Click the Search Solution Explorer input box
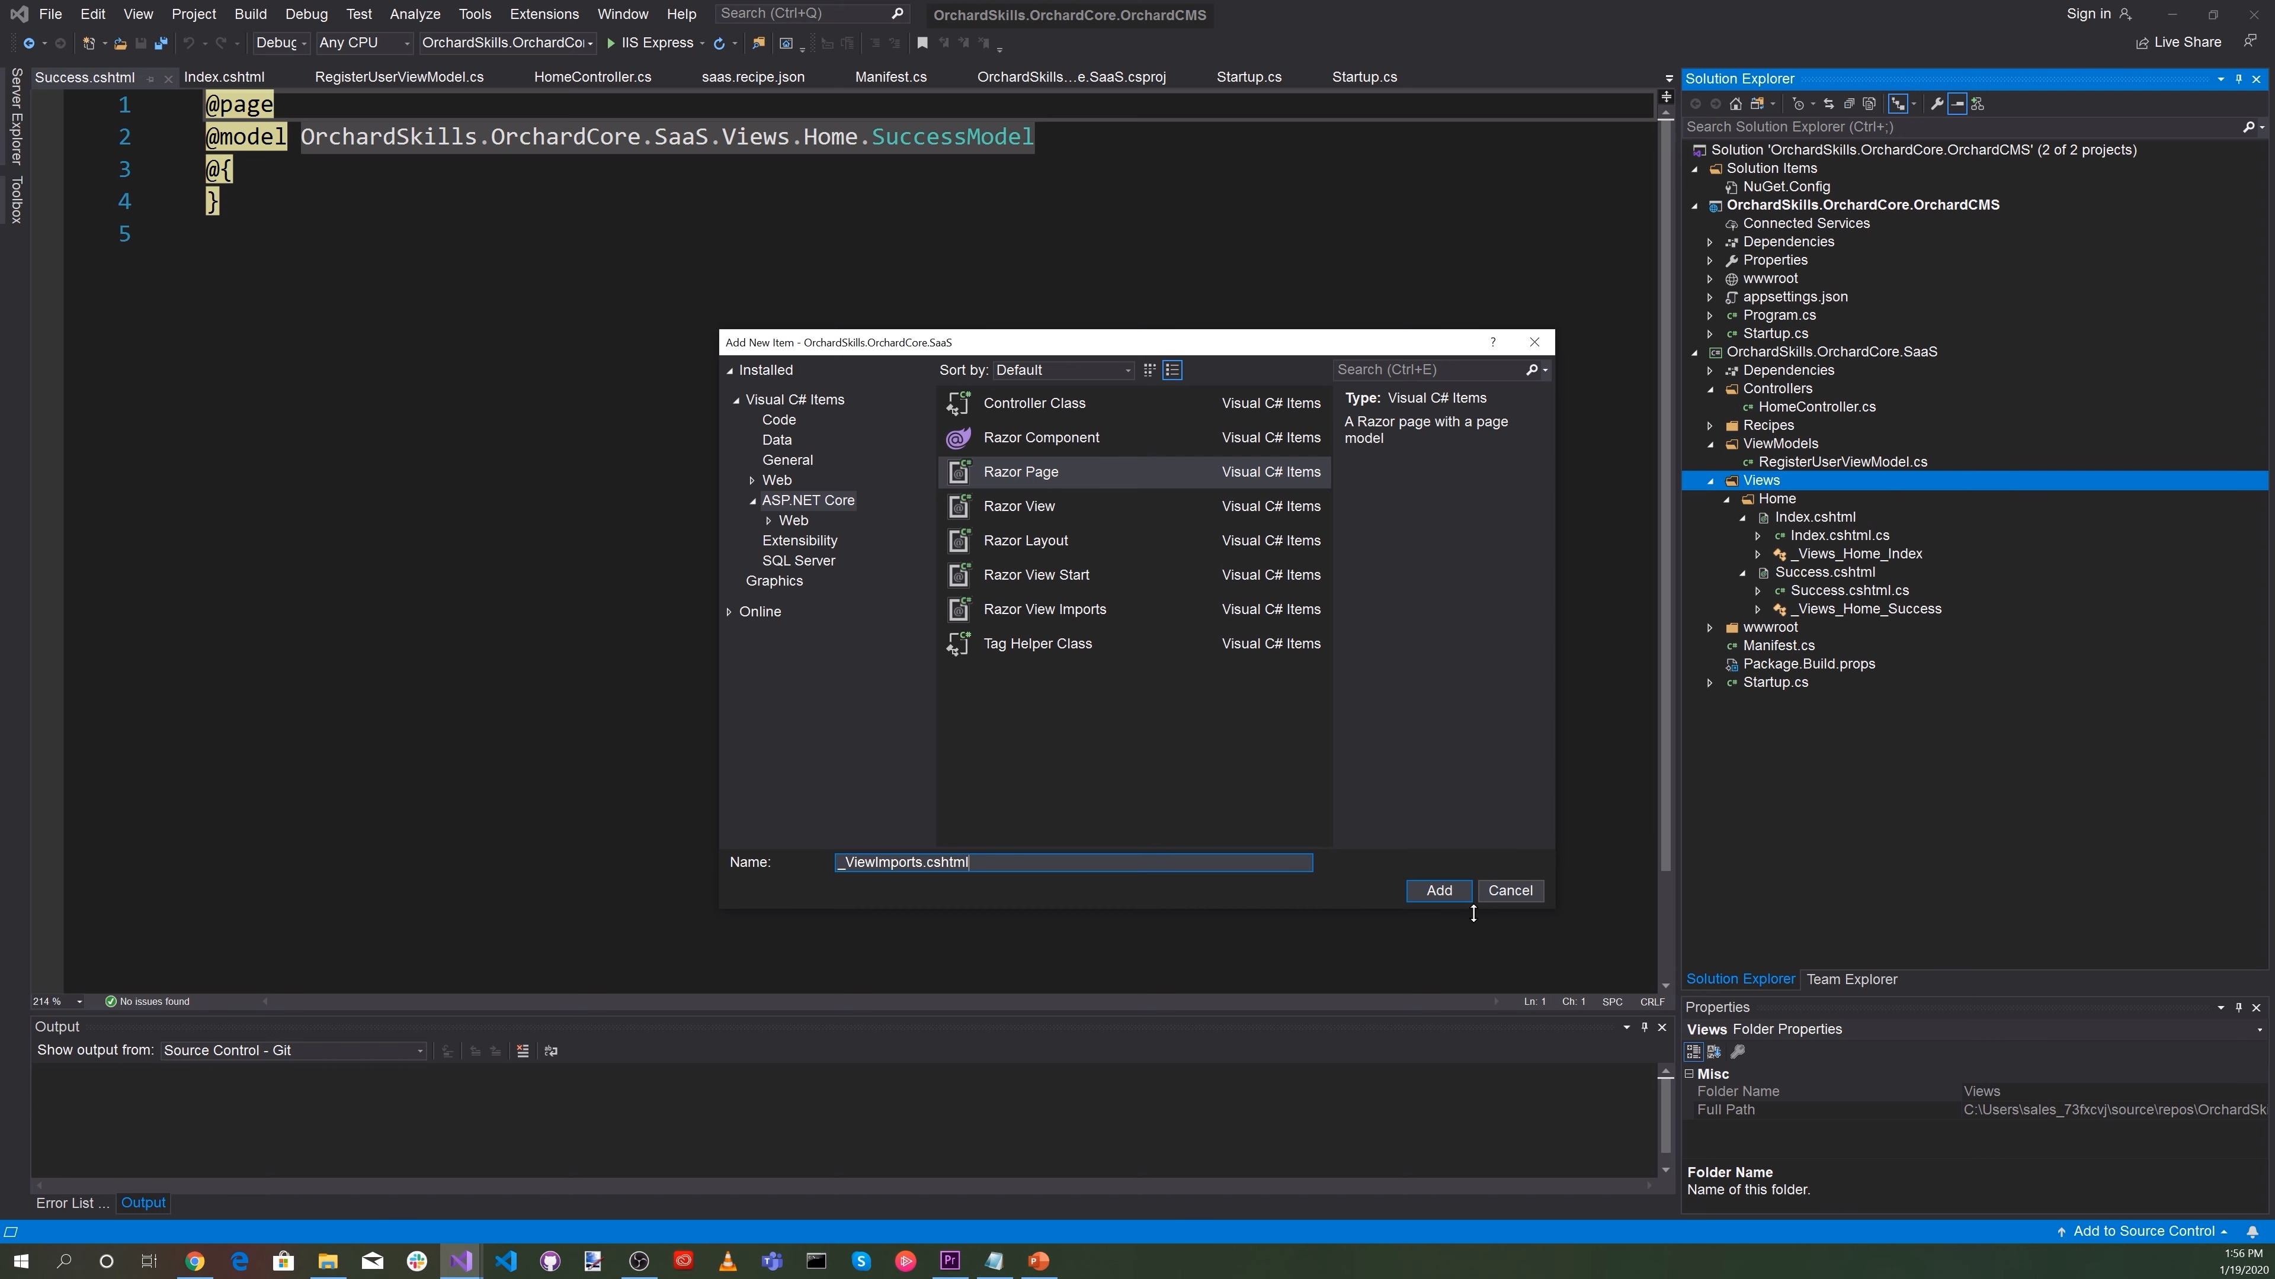 [1963, 127]
